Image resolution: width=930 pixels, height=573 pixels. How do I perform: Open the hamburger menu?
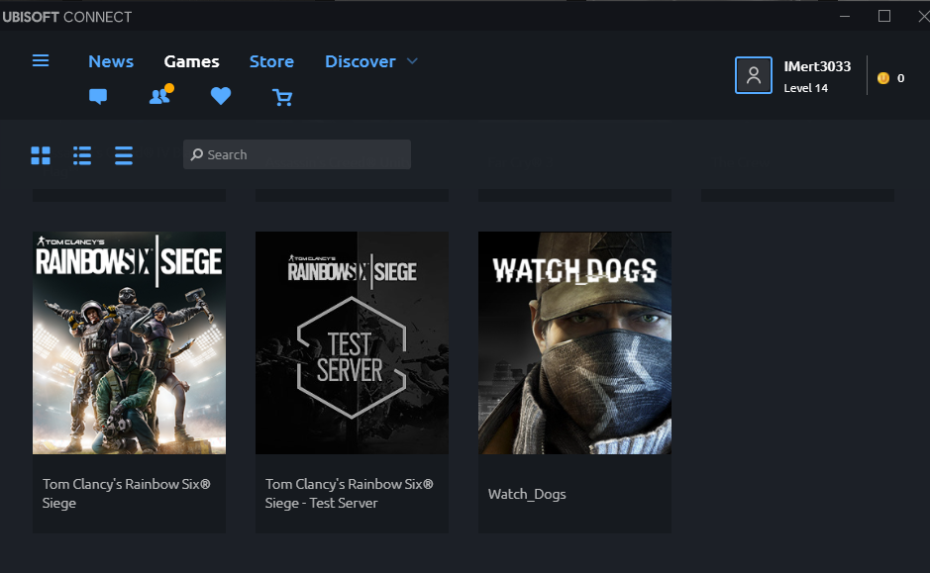41,60
